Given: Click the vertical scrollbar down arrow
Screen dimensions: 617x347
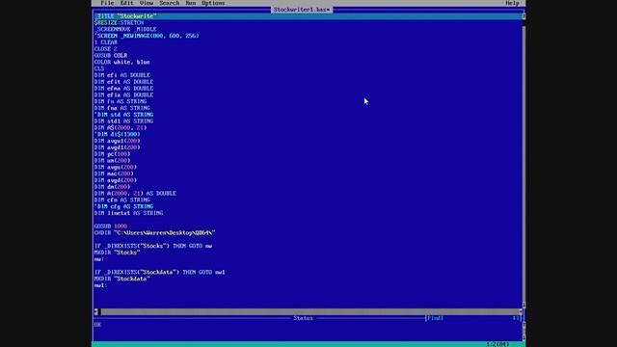Looking at the screenshot, I should [x=523, y=305].
